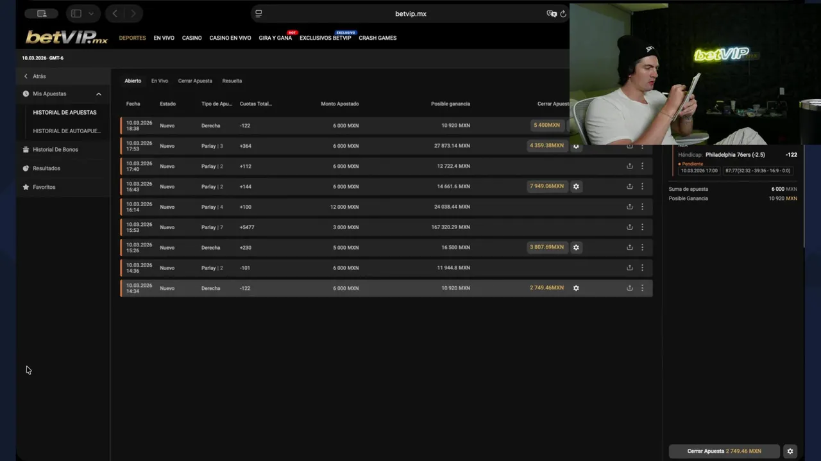Share the 15:26 Derecha bet
This screenshot has width=821, height=461.
point(629,247)
